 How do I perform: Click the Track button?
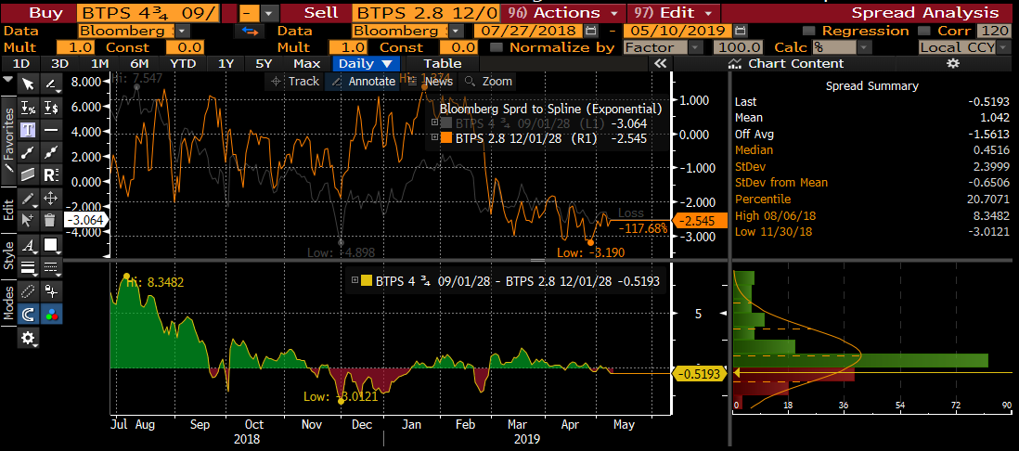296,82
